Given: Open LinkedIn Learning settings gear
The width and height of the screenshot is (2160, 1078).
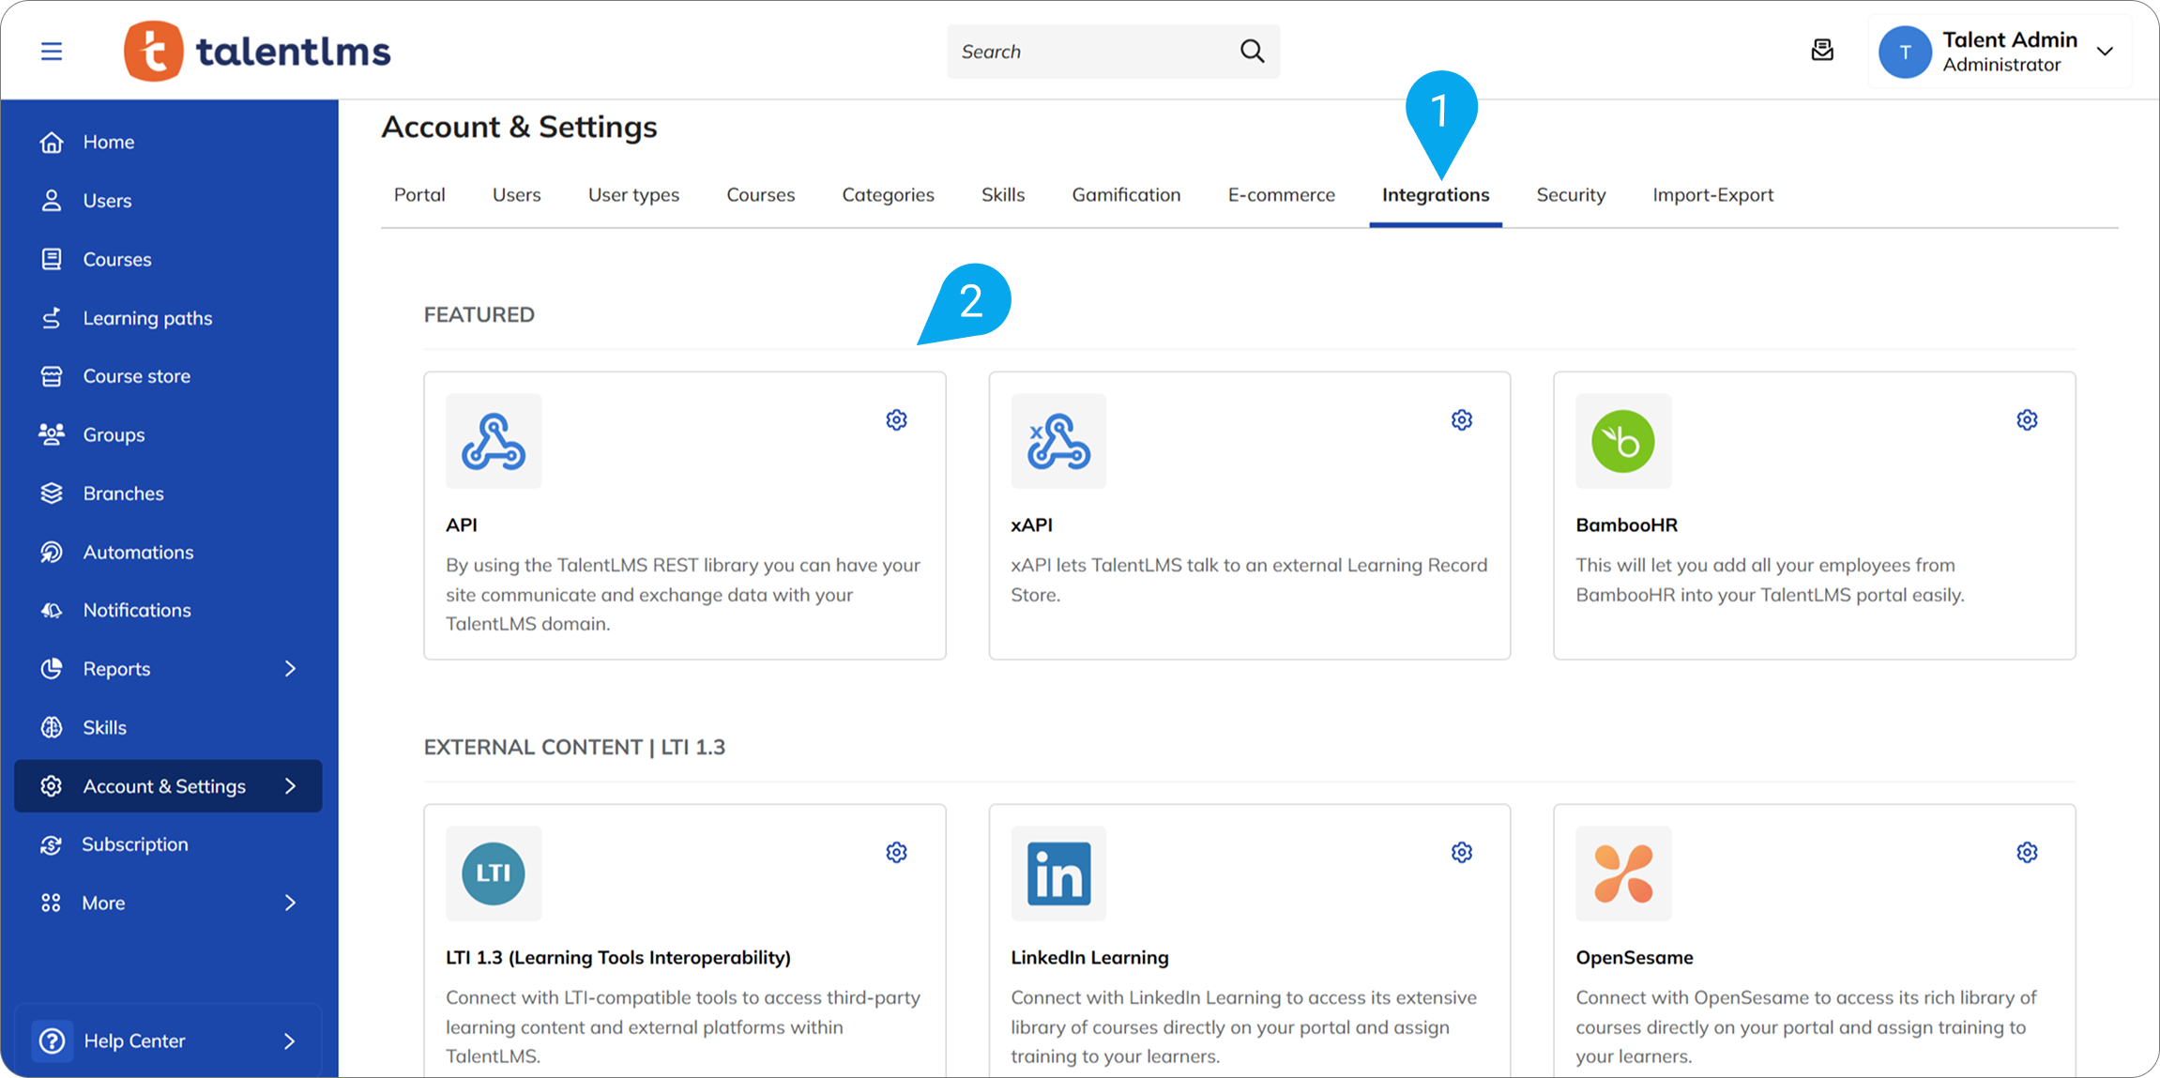Looking at the screenshot, I should [x=1461, y=853].
